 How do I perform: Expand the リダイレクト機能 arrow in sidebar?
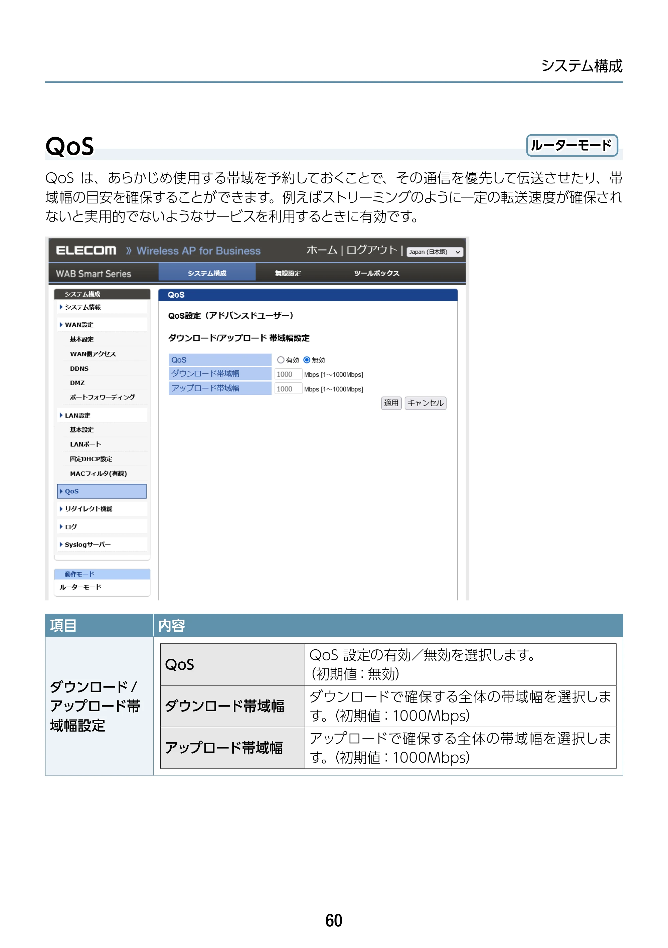[61, 509]
